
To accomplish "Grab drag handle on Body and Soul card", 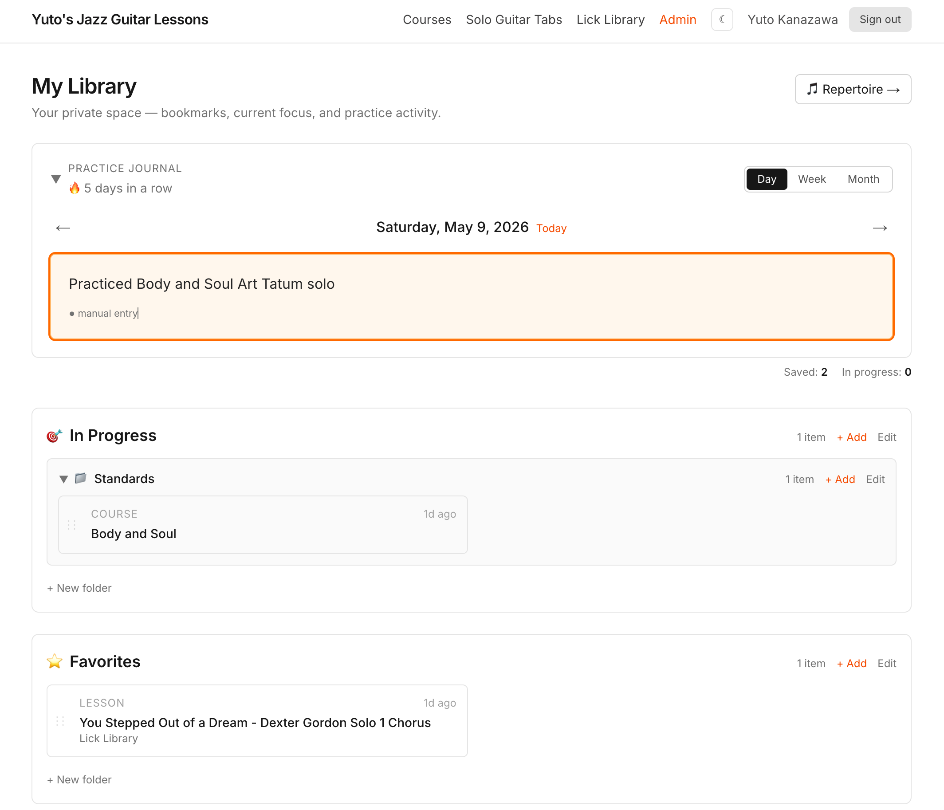I will click(71, 525).
